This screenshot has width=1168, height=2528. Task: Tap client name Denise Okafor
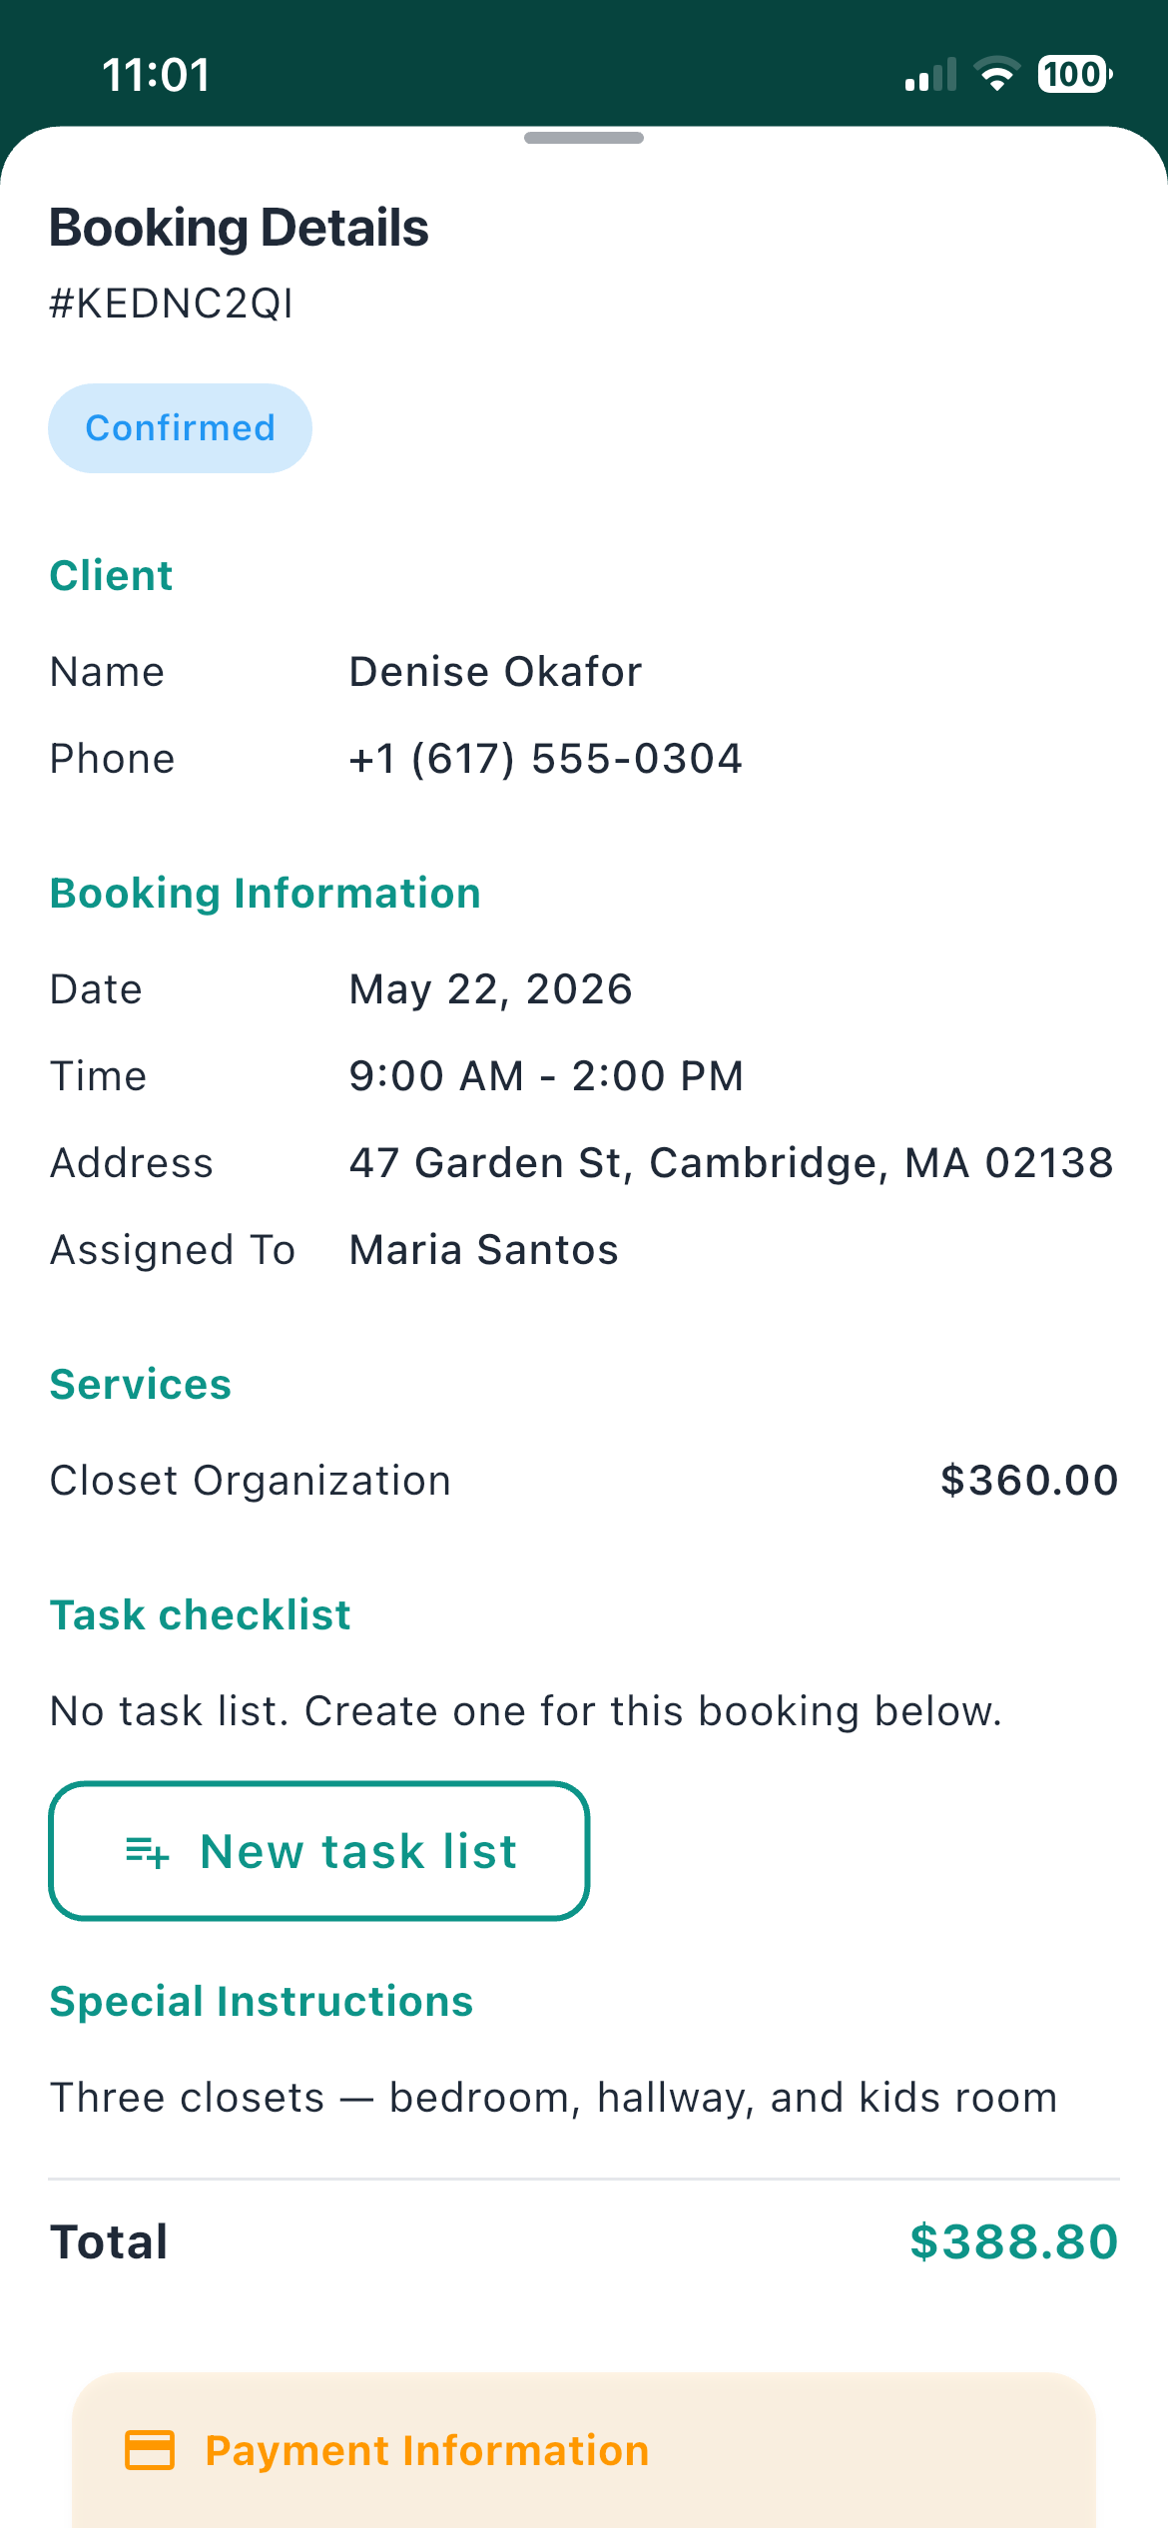(x=495, y=672)
